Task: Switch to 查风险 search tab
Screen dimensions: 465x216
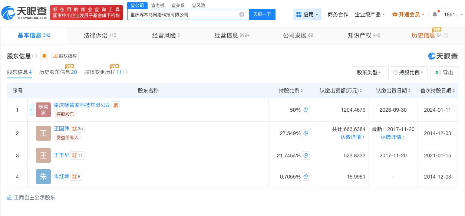Action: pos(198,5)
